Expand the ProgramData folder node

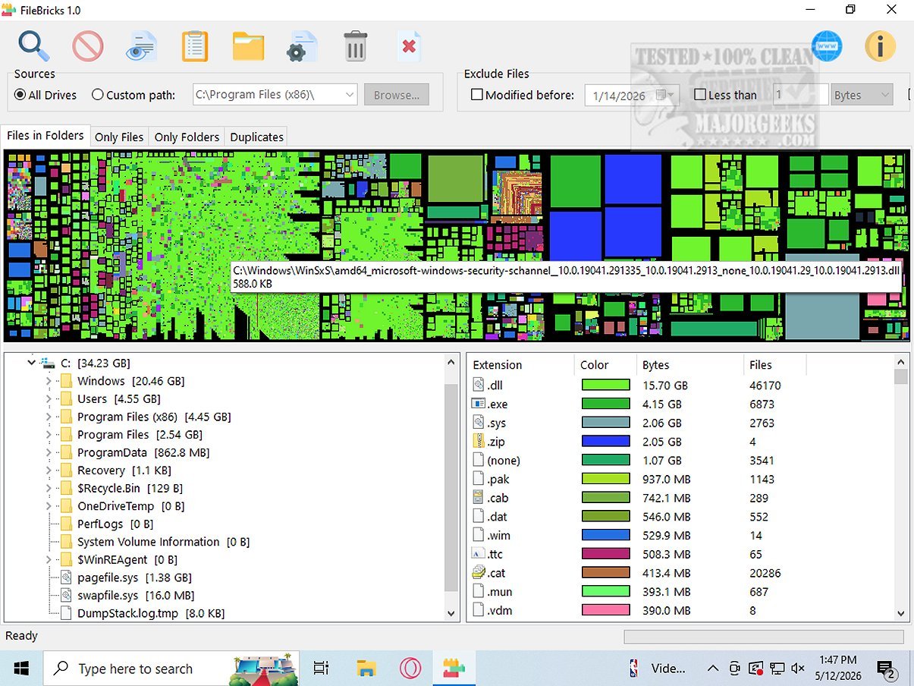coord(49,452)
